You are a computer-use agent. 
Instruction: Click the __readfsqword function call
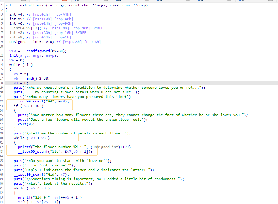35,51
